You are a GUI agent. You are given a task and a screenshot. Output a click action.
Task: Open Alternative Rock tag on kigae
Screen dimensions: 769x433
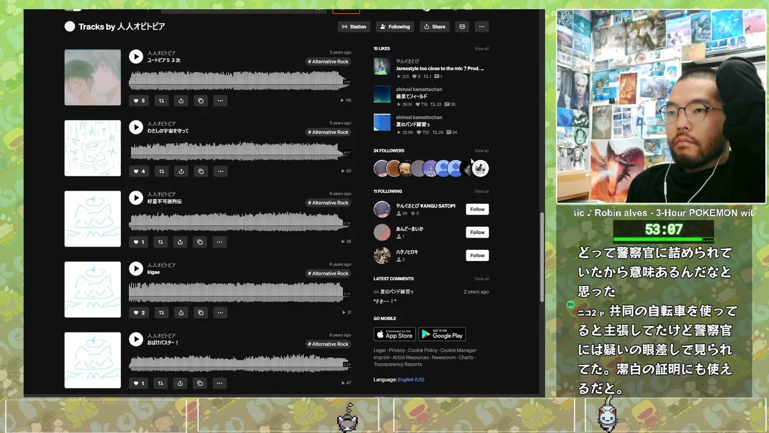[x=328, y=273]
